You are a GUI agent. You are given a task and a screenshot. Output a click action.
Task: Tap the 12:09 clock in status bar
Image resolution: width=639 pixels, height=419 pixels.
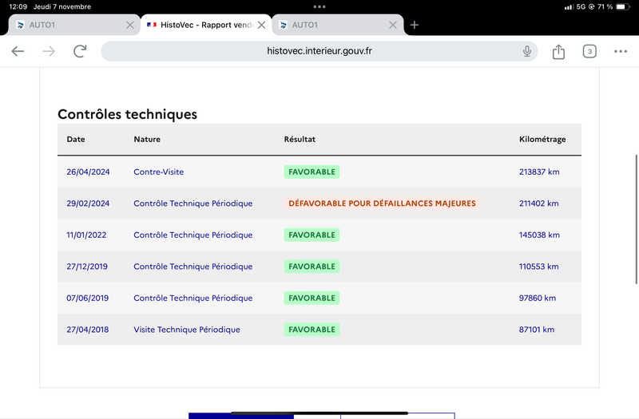pyautogui.click(x=18, y=6)
